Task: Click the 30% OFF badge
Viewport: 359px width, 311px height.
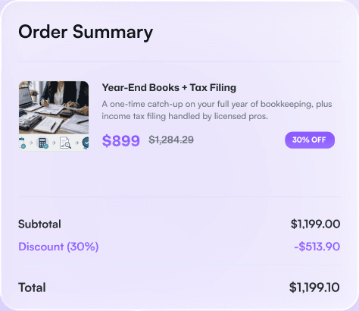Action: [310, 140]
